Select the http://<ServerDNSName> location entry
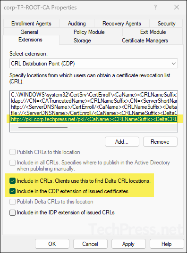The height and width of the screenshot is (253, 187). pyautogui.click(x=94, y=107)
